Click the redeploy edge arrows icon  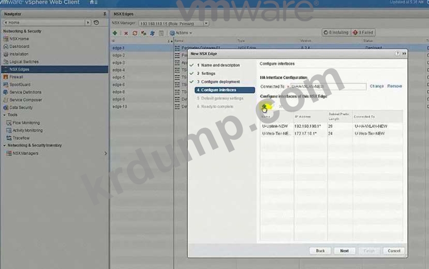[143, 33]
